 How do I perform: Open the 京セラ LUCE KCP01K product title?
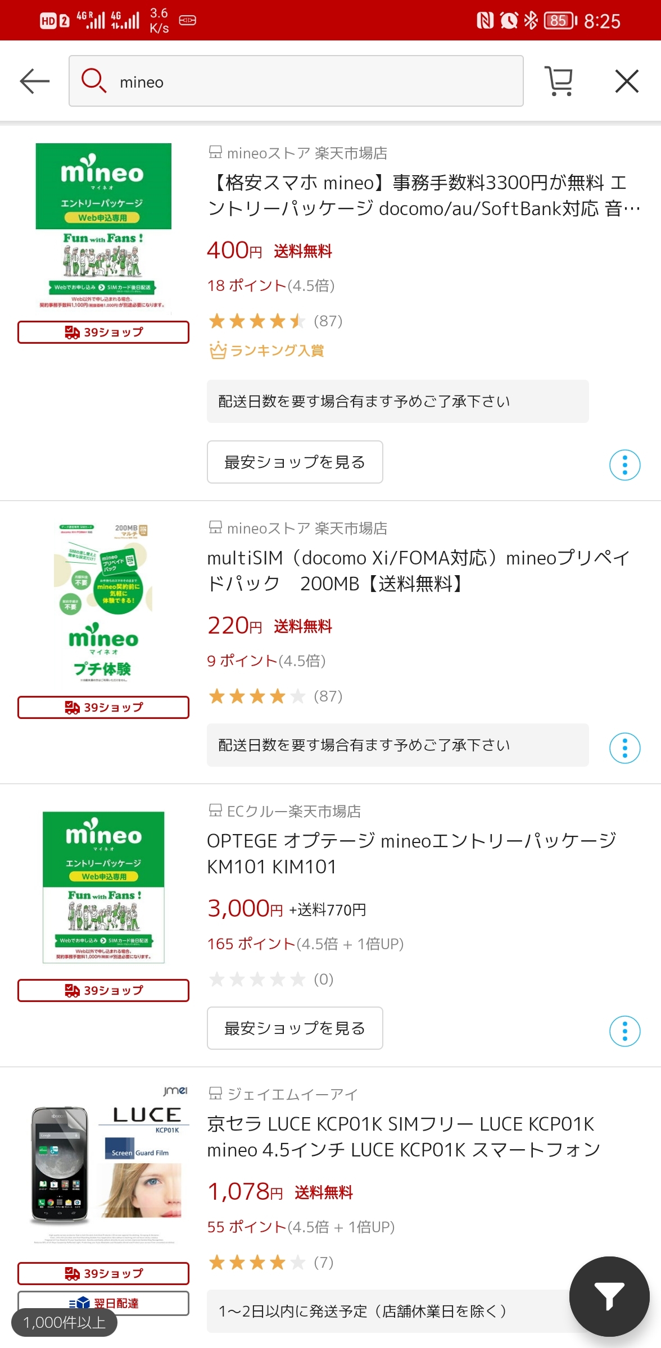point(404,1137)
